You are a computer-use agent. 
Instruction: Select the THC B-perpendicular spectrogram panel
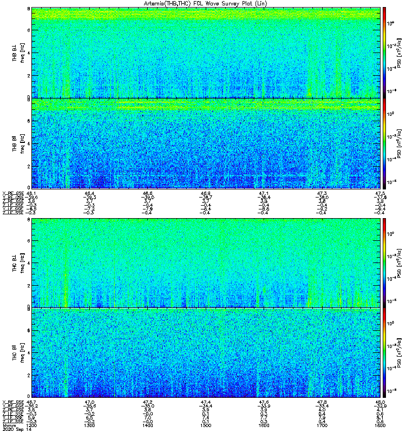pos(206,263)
